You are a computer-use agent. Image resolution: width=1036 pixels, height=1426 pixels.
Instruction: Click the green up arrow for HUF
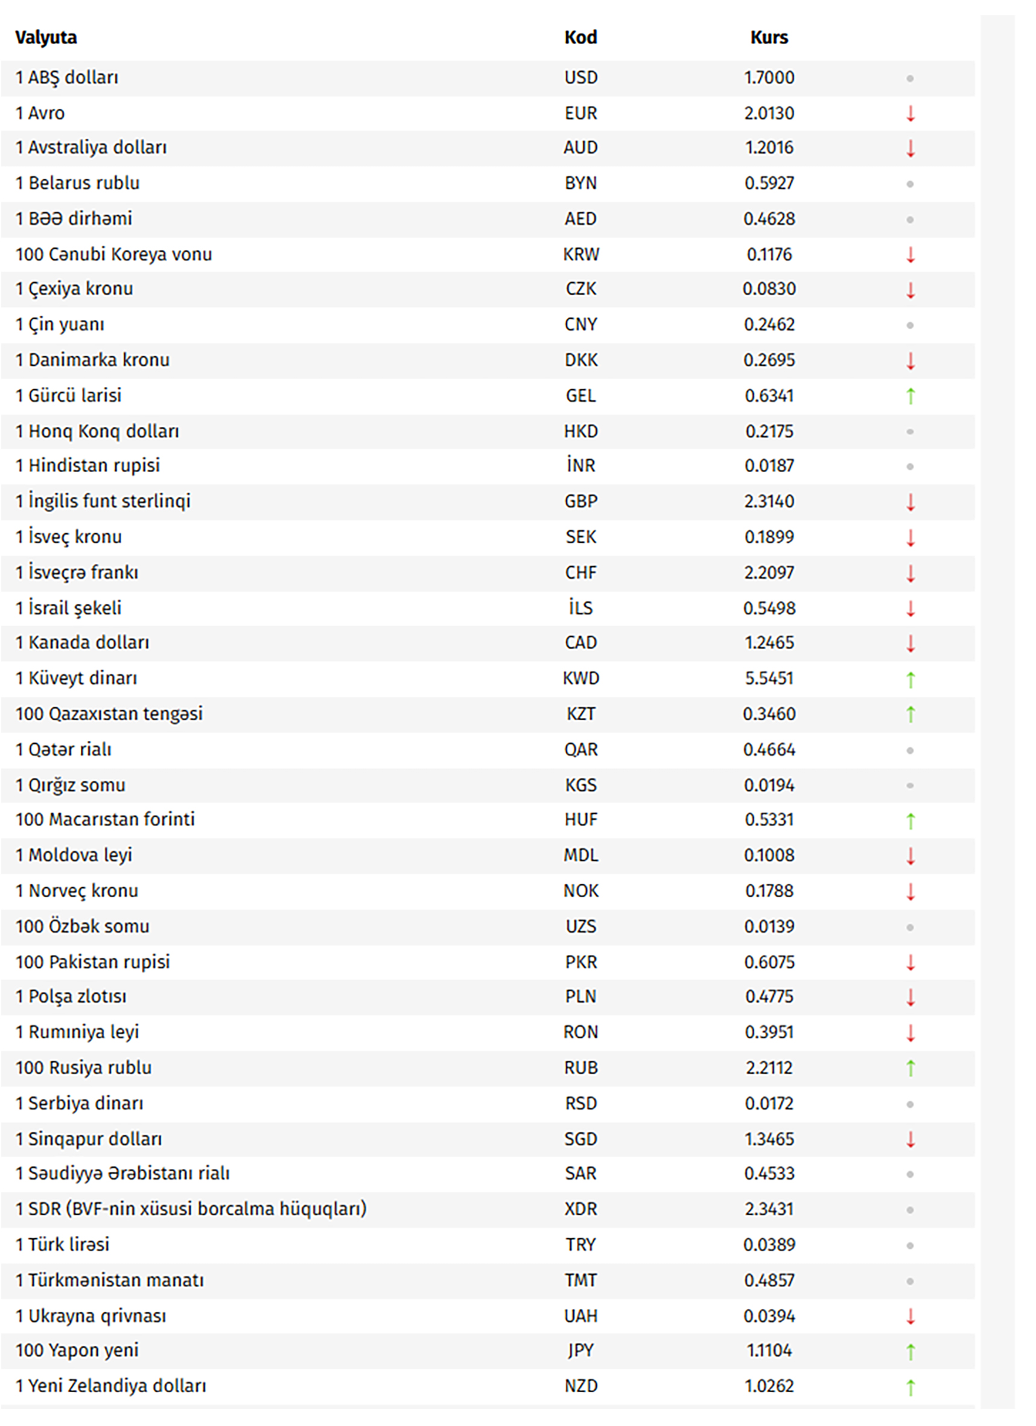910,820
